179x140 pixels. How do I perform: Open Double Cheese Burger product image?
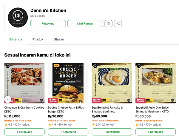[x=68, y=83]
